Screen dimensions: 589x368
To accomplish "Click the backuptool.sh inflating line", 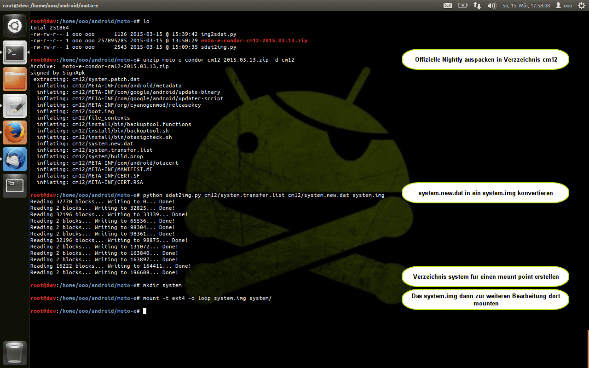I will point(103,131).
